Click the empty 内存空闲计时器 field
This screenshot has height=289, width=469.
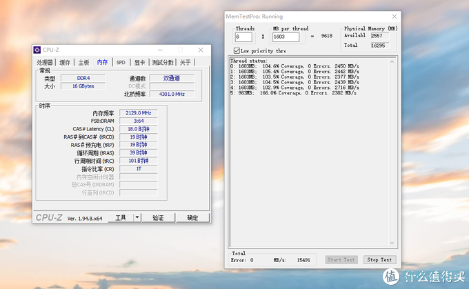[139, 177]
